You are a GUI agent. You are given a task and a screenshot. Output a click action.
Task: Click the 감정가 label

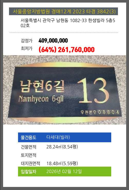tap(27, 41)
